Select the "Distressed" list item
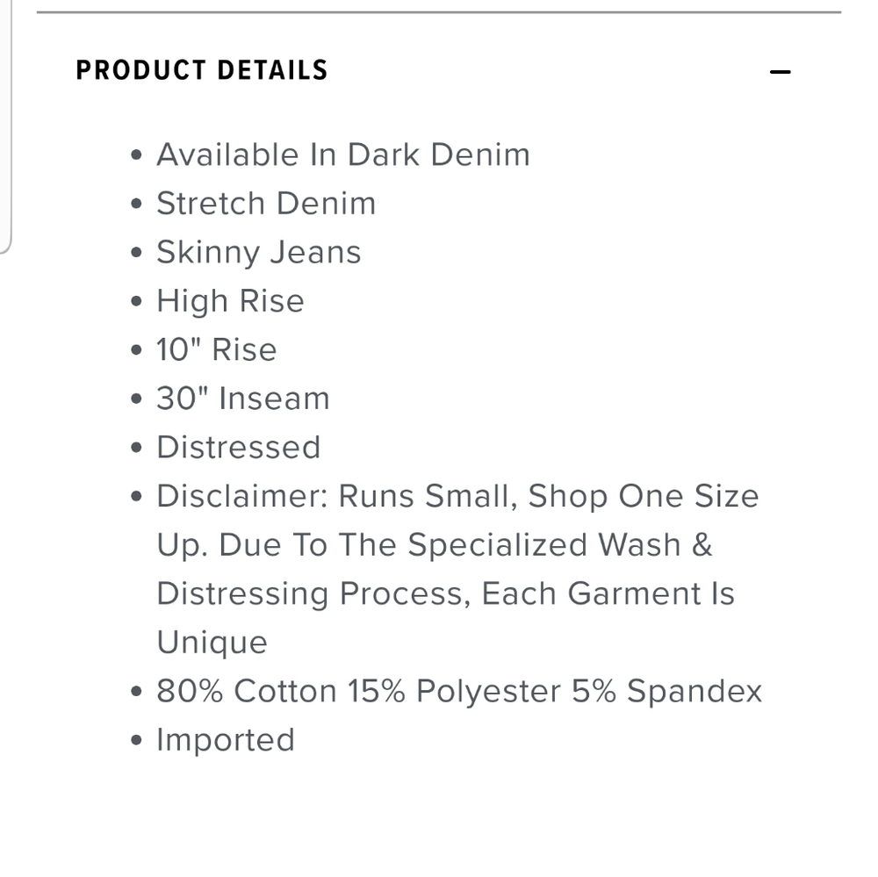This screenshot has height=877, width=878. (239, 448)
